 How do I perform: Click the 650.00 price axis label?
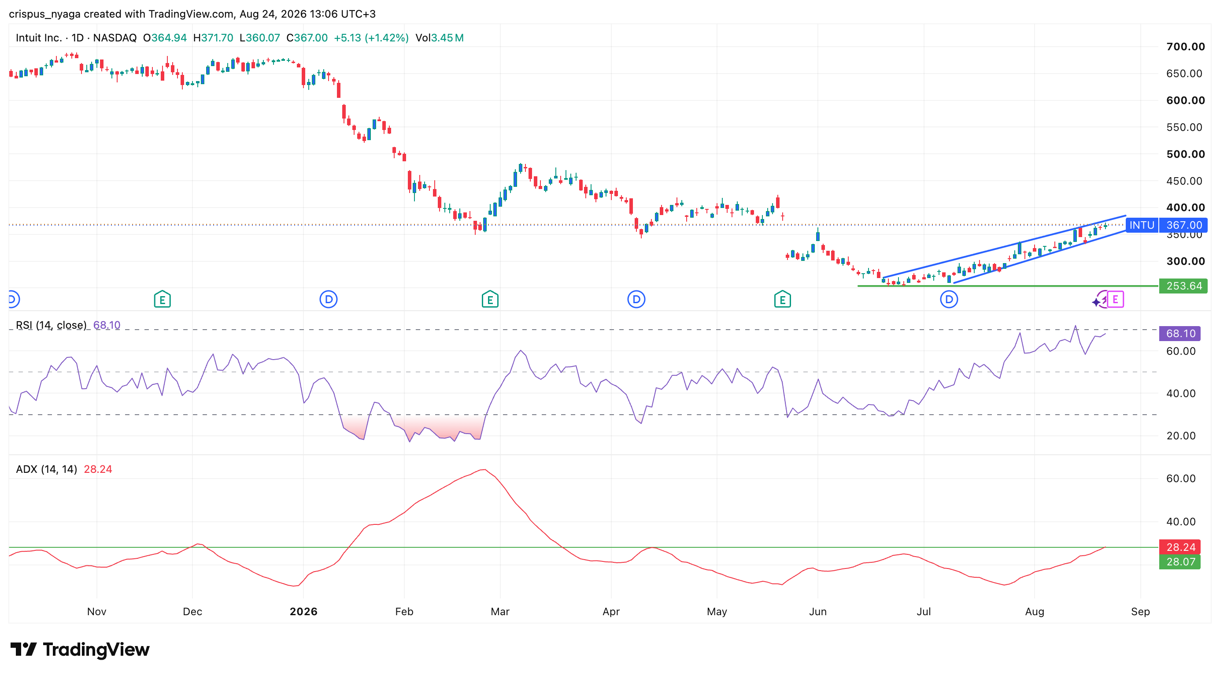pyautogui.click(x=1184, y=74)
